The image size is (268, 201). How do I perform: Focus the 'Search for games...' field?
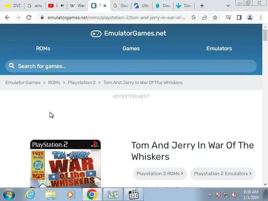pyautogui.click(x=131, y=66)
